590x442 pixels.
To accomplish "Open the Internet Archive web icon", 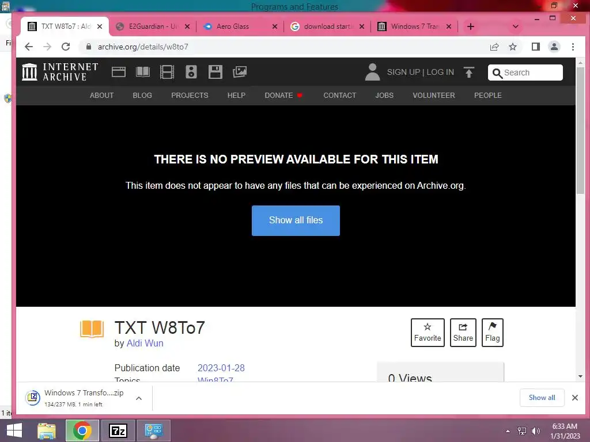I will [119, 72].
